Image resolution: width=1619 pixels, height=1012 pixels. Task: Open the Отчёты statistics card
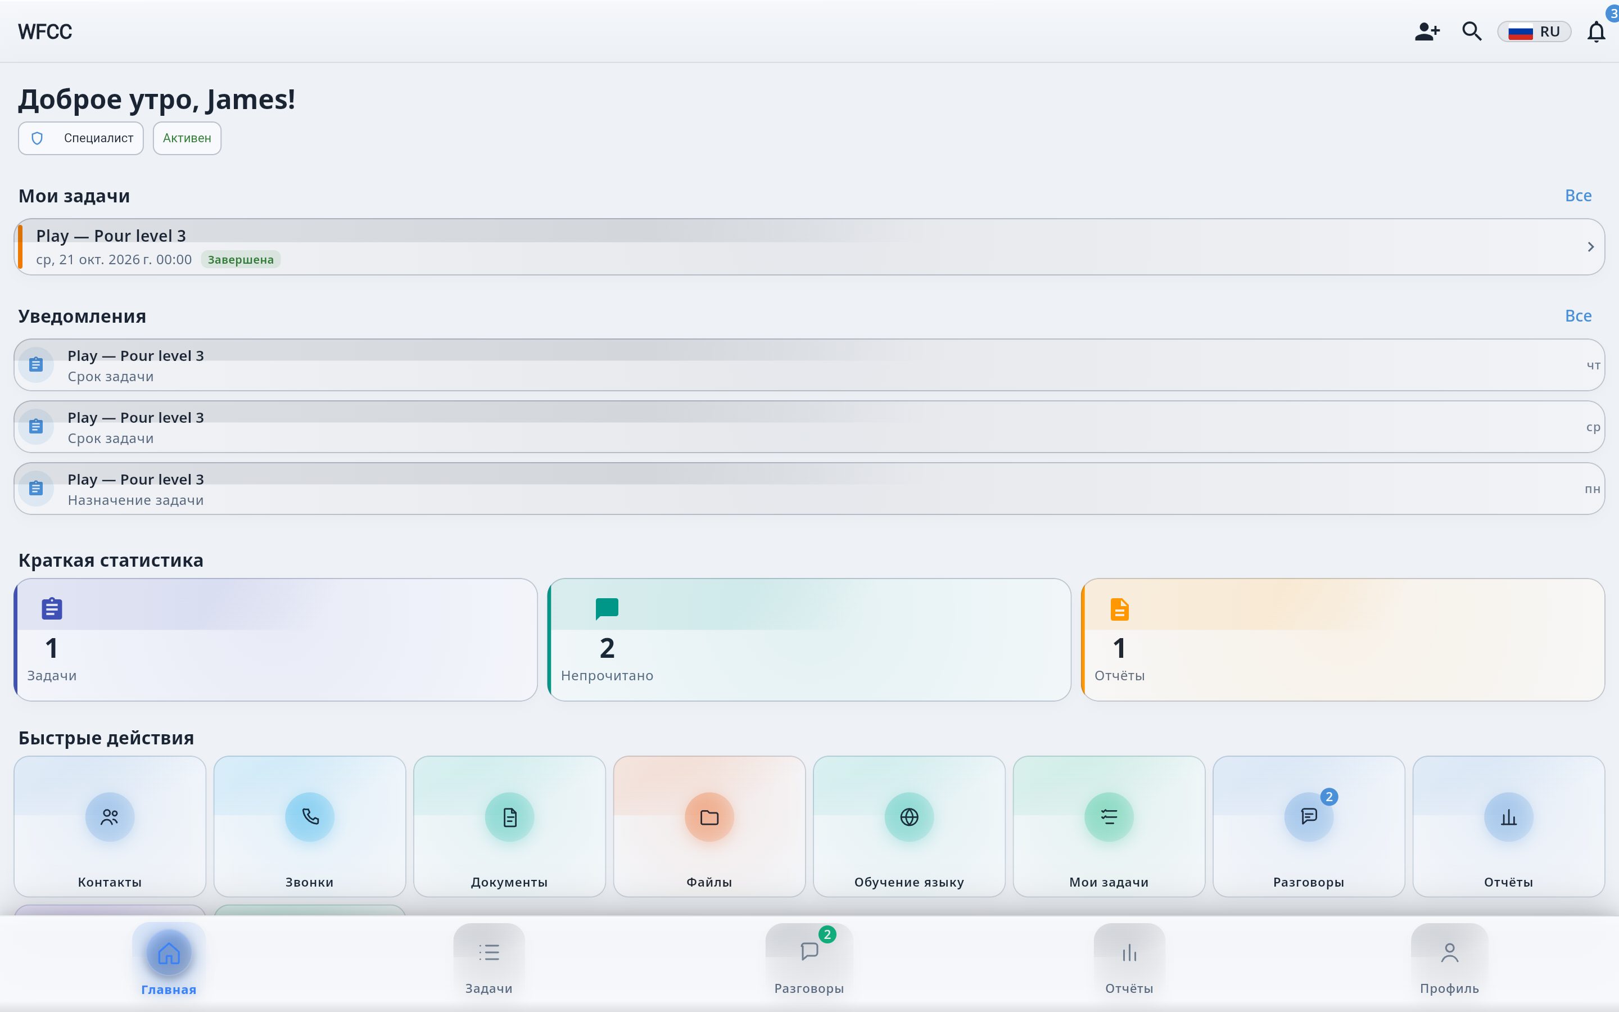(1342, 640)
